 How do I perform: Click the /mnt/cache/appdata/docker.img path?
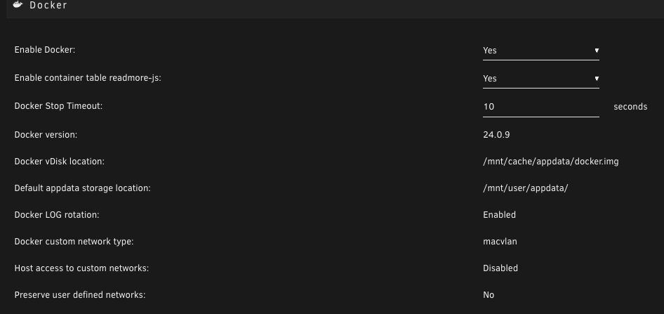click(551, 162)
